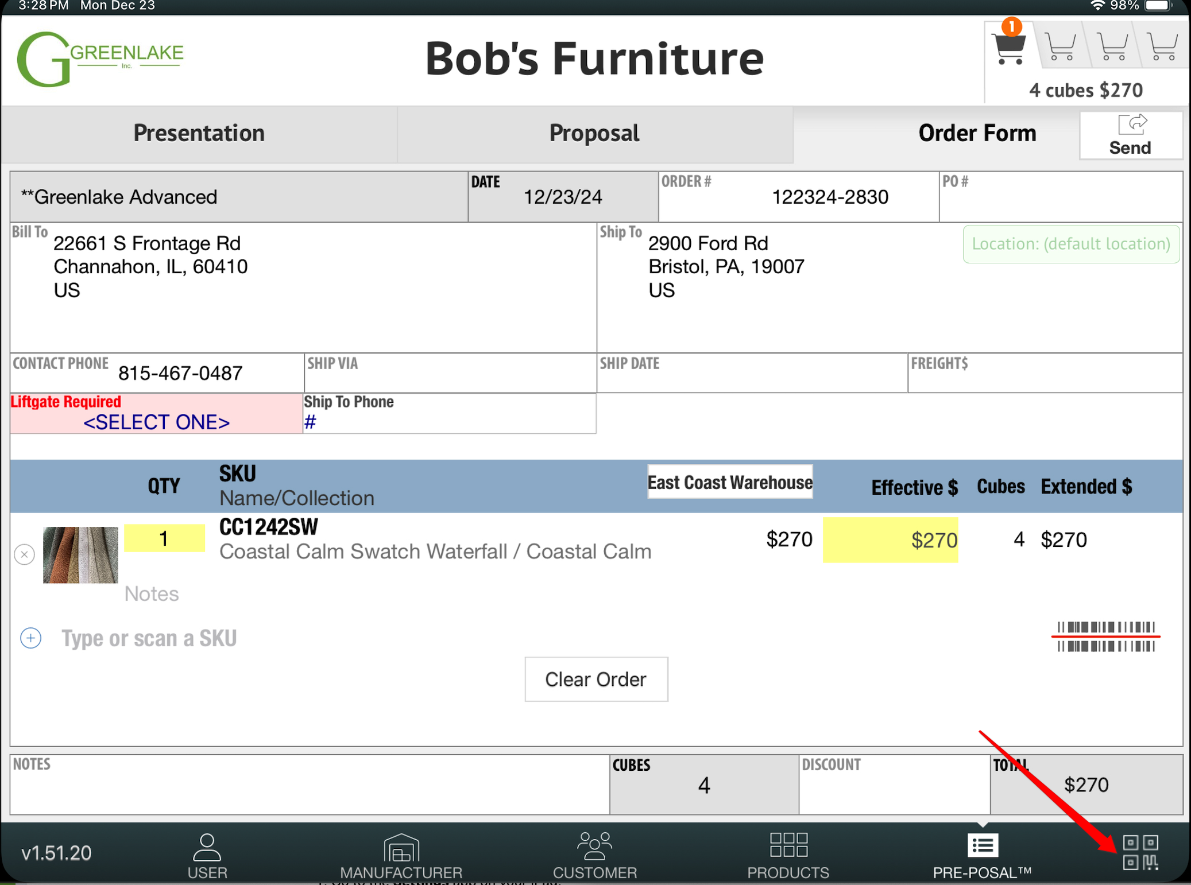Switch to the Presentation tab
The image size is (1191, 885).
(199, 133)
